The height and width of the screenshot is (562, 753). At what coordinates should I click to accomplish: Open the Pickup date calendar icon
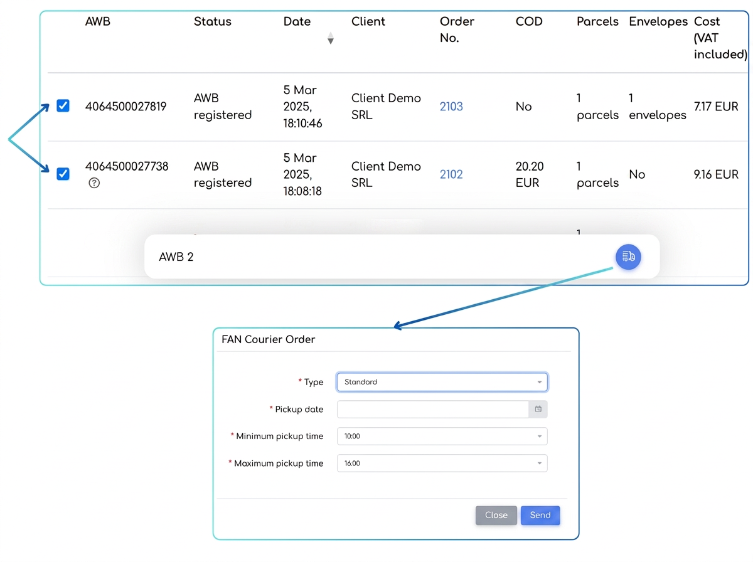tap(538, 409)
